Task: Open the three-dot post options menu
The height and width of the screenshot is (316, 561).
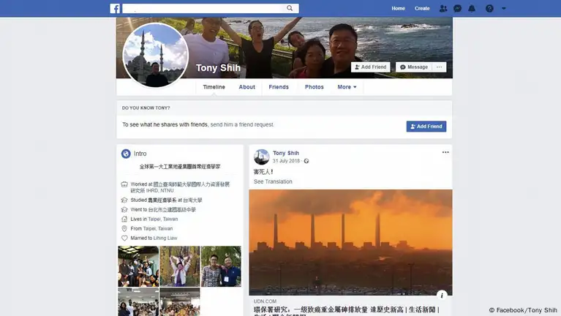Action: coord(445,152)
